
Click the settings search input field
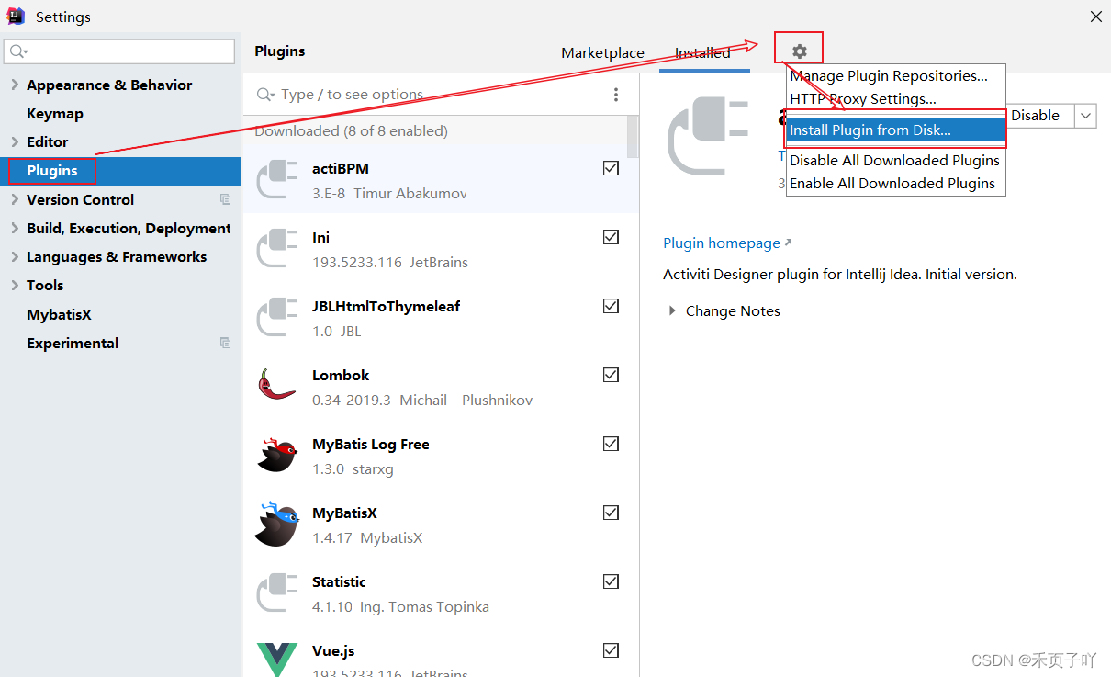coord(120,51)
